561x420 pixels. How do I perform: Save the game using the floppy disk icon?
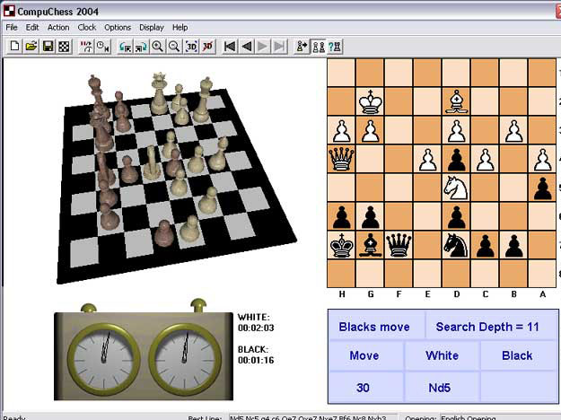pyautogui.click(x=48, y=46)
